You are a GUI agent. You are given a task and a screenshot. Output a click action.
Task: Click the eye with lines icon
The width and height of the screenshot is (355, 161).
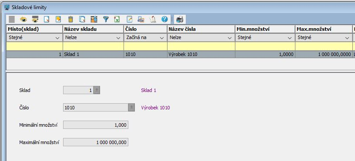click(x=35, y=20)
